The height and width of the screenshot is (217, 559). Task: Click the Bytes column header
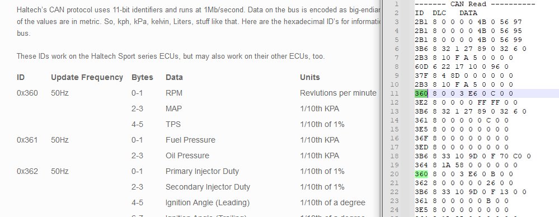pos(142,77)
